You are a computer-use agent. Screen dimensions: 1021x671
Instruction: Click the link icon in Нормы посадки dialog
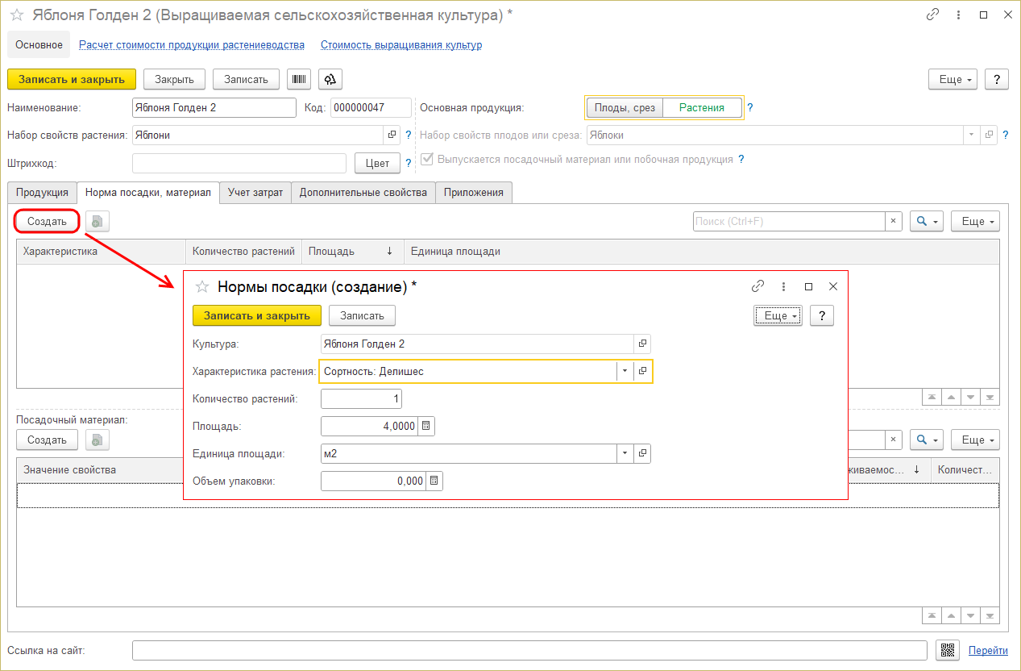pyautogui.click(x=757, y=286)
